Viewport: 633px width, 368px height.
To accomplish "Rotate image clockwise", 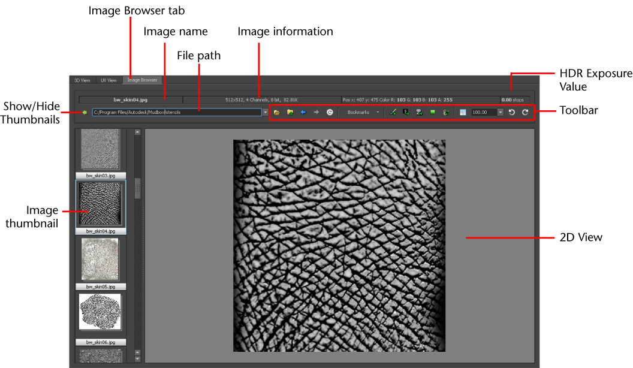I will tap(525, 113).
